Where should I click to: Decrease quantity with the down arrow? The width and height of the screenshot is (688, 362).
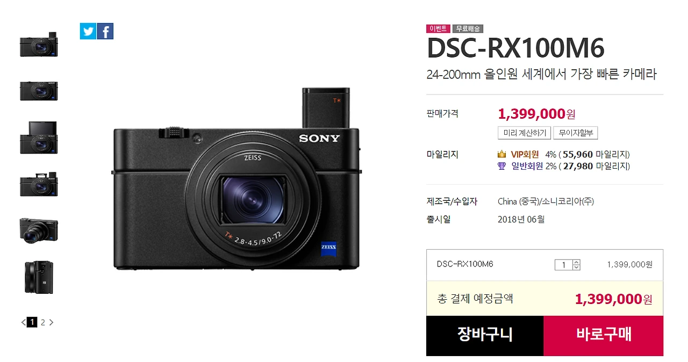577,267
